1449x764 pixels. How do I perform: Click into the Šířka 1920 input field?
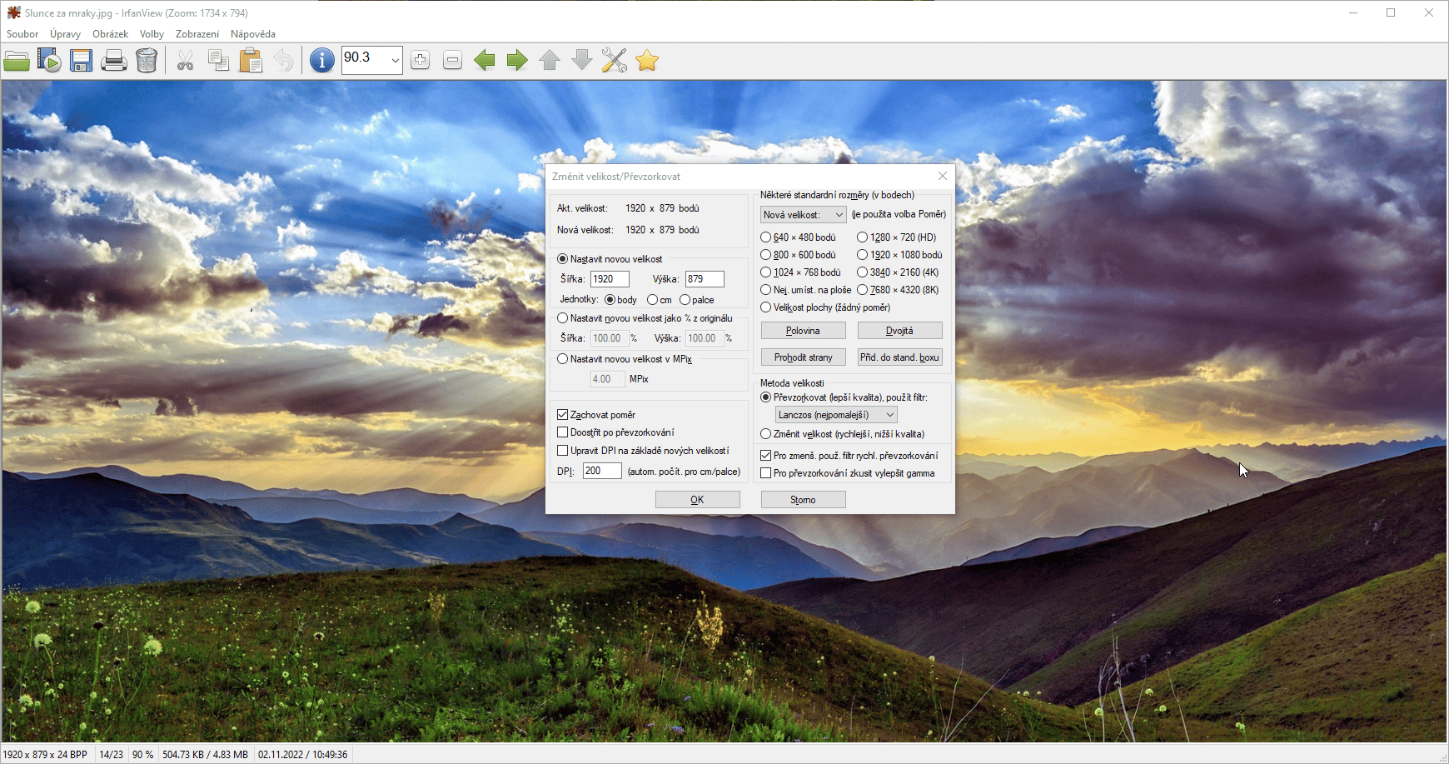click(609, 279)
